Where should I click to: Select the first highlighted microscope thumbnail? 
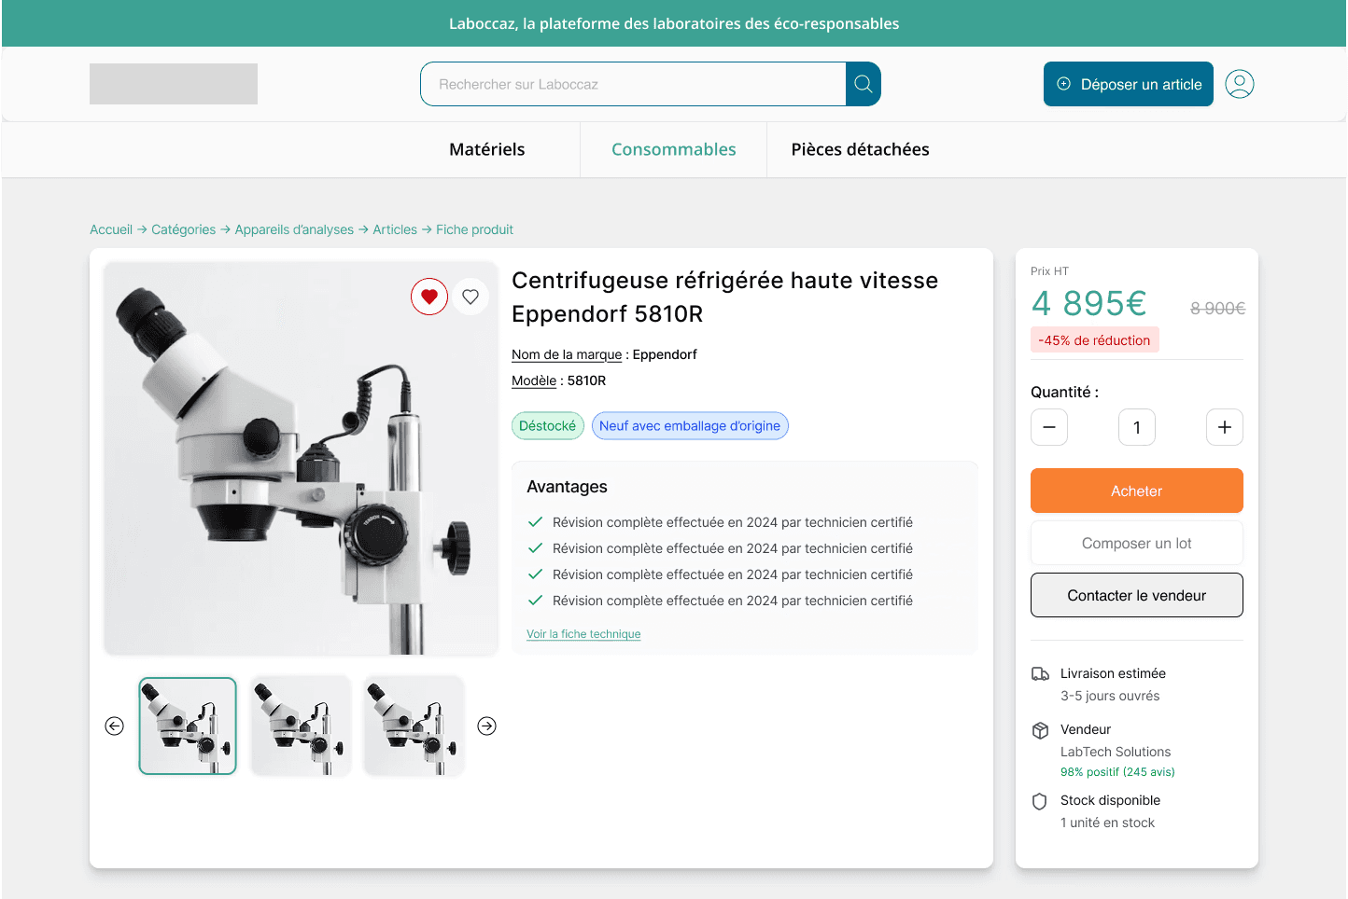click(188, 726)
